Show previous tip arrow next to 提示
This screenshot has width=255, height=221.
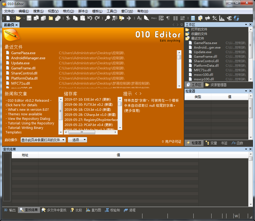[136, 94]
